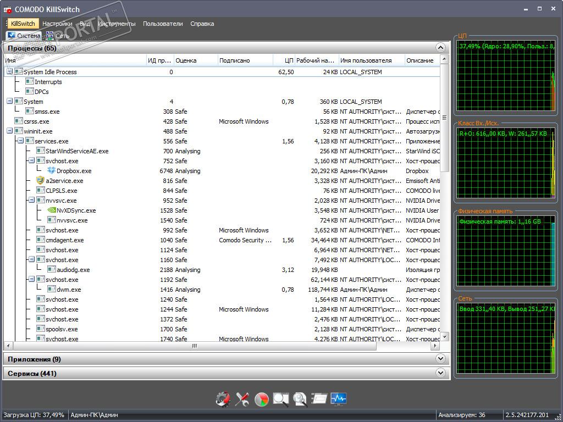Sort by the Имя column header
The height and width of the screenshot is (422, 563).
click(75, 60)
